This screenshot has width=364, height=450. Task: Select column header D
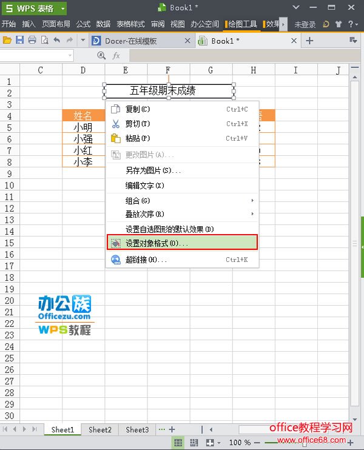pyautogui.click(x=83, y=70)
